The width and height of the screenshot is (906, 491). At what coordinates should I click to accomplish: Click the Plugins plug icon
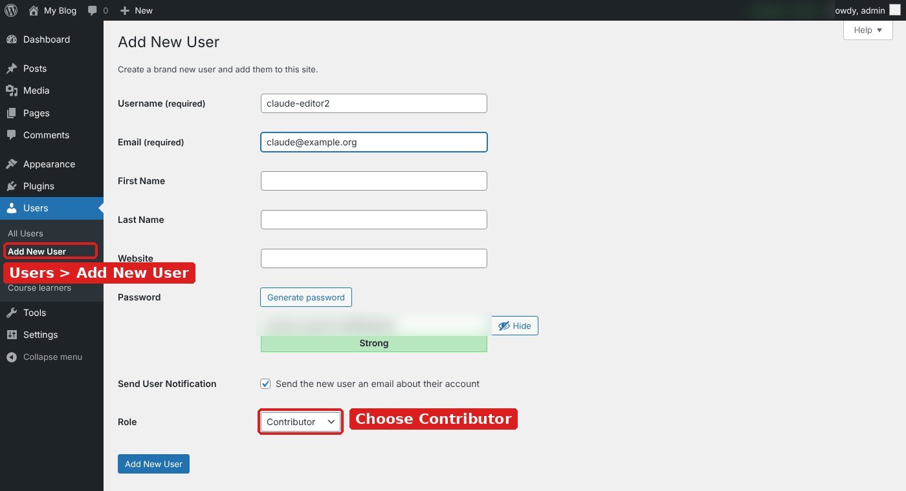(12, 186)
